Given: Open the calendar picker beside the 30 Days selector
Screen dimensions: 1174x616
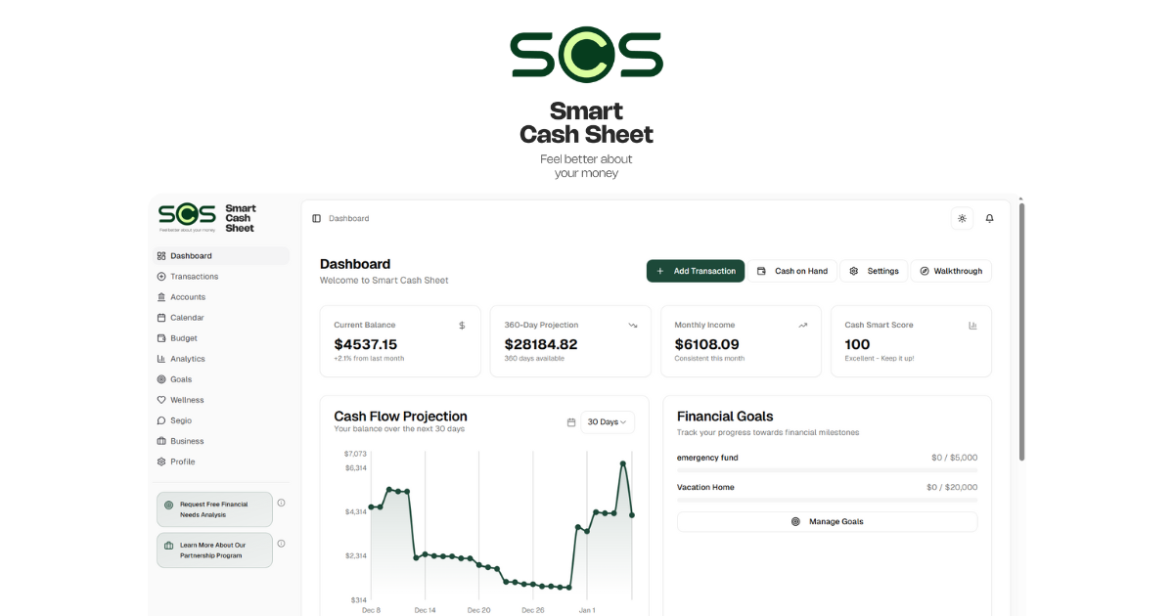Looking at the screenshot, I should [571, 421].
